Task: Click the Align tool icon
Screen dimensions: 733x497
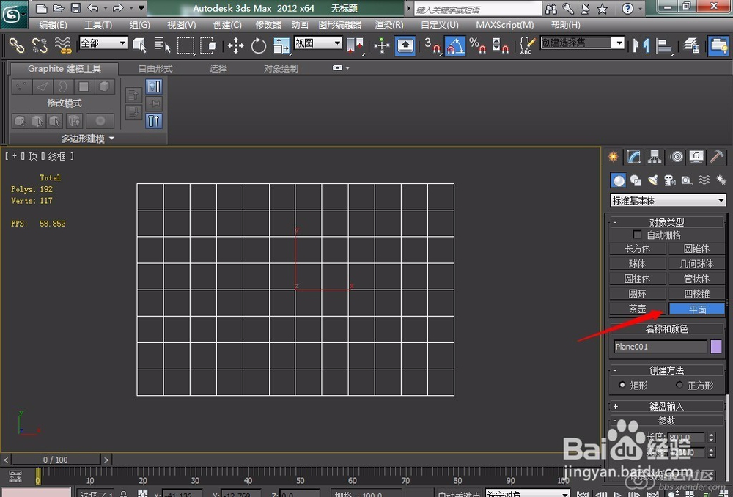Action: pos(664,45)
